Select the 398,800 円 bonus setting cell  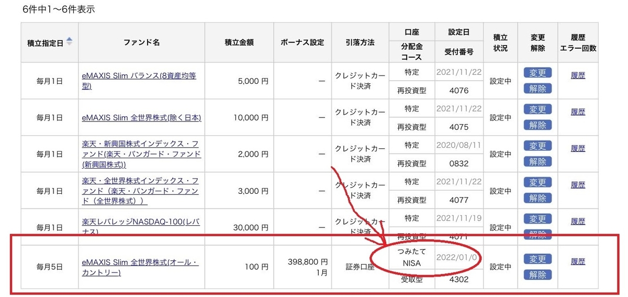point(302,267)
